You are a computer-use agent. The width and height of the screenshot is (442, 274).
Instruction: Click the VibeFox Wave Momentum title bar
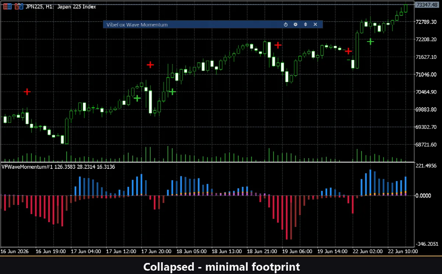[x=213, y=25]
